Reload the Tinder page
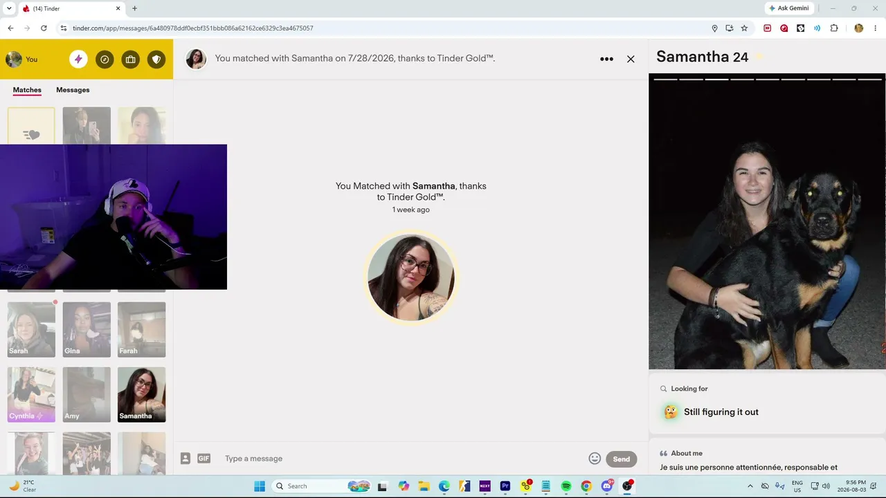Screen dimensions: 886x498 click(44, 28)
